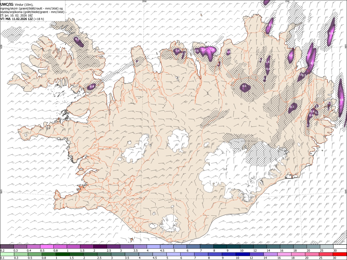This screenshot has width=347, height=260.
Task: Pick the rain-scale swatch starting at 18
Action: coord(298,254)
